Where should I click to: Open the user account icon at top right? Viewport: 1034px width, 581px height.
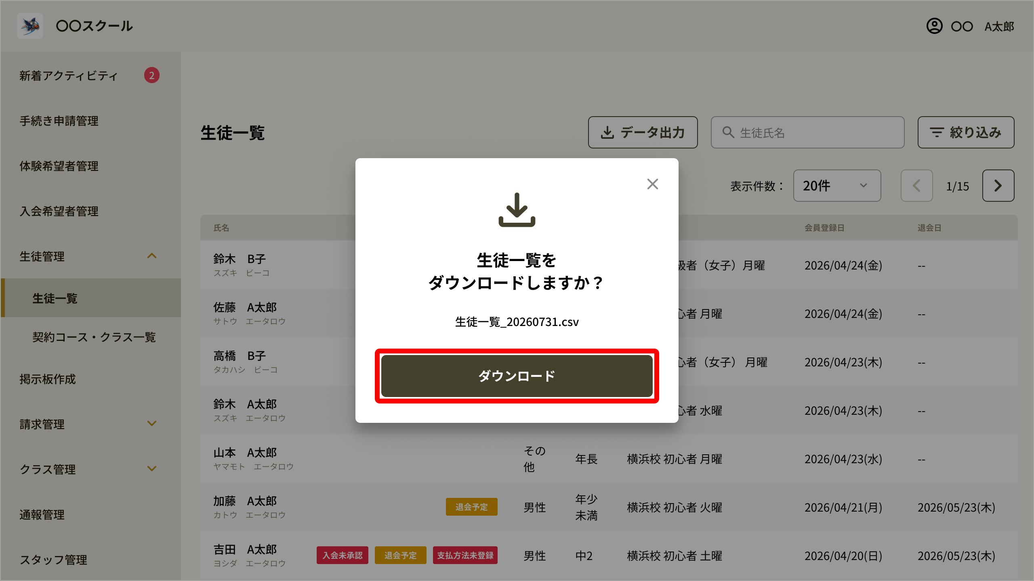(x=934, y=26)
